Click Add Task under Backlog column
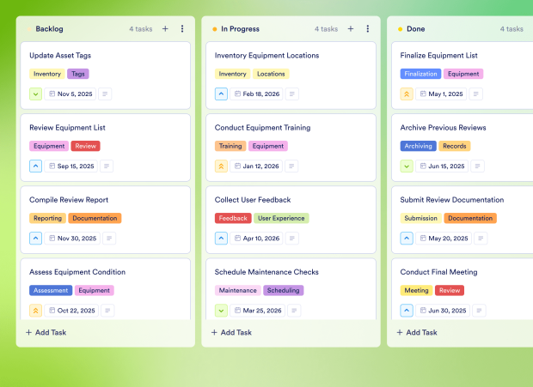This screenshot has width=533, height=387. [x=46, y=332]
